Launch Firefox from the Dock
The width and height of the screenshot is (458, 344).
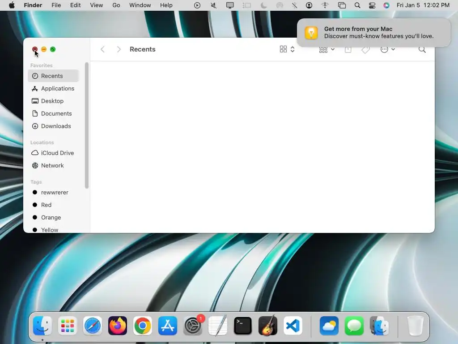[118, 326]
